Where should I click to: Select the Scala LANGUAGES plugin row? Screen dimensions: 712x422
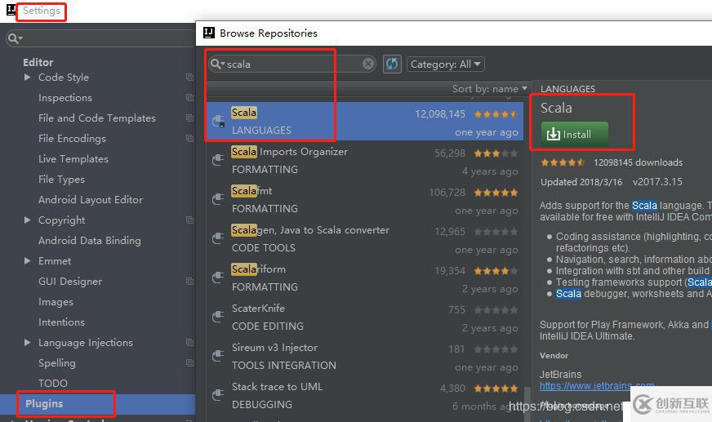(365, 121)
